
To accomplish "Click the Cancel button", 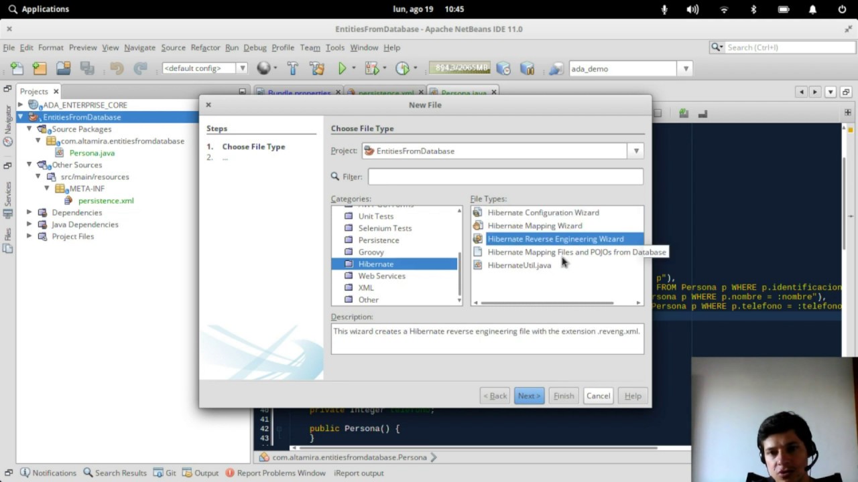I will pos(598,396).
